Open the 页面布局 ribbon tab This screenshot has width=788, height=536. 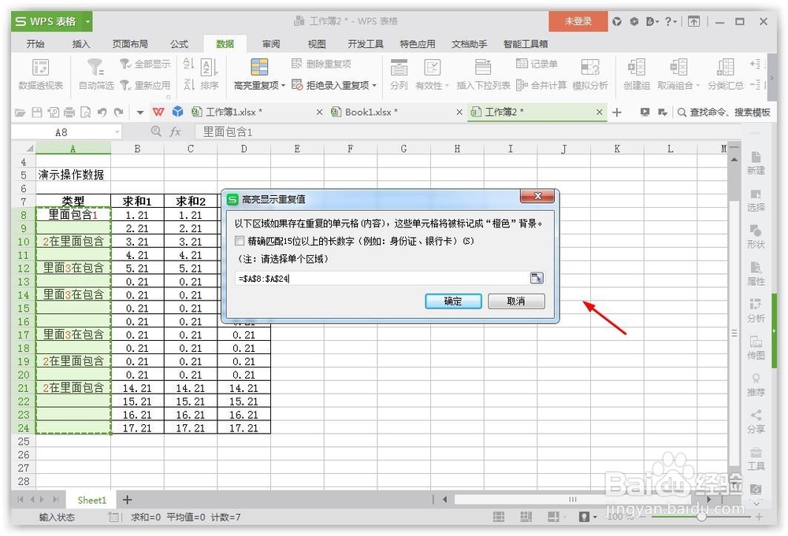click(x=130, y=44)
